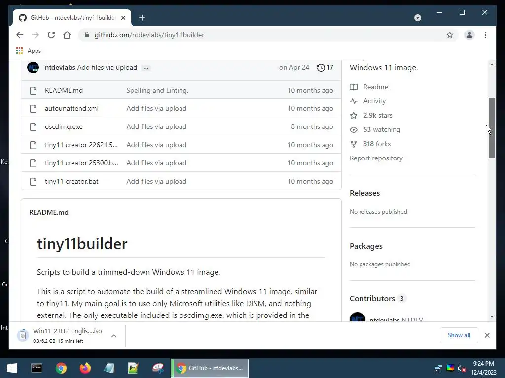Image resolution: width=505 pixels, height=378 pixels.
Task: Expand the commit message ellipsis
Action: [146, 68]
